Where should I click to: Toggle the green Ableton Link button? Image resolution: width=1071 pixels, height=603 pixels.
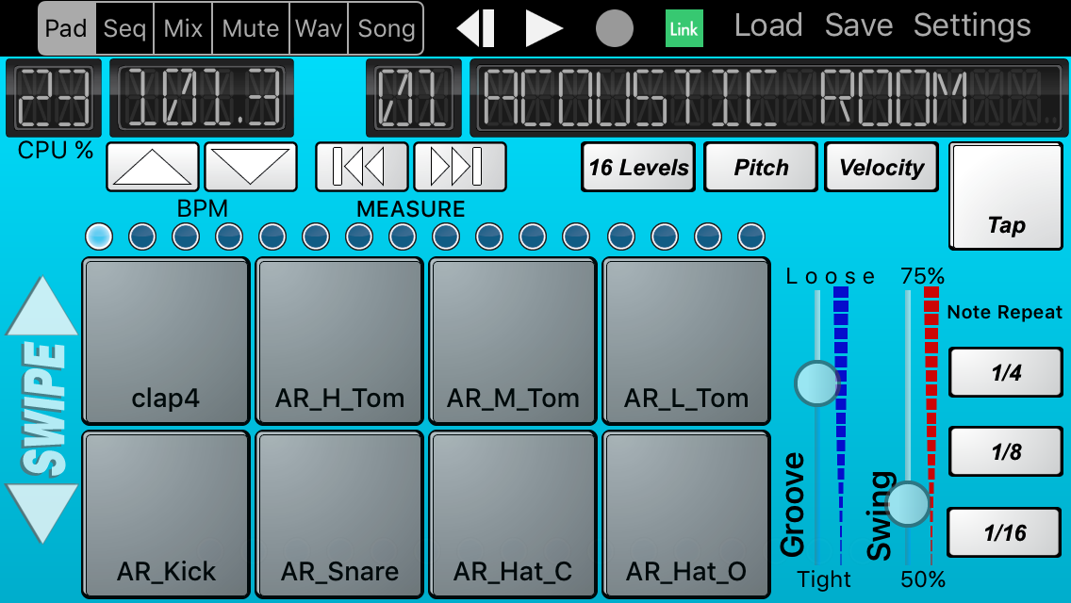pyautogui.click(x=684, y=28)
